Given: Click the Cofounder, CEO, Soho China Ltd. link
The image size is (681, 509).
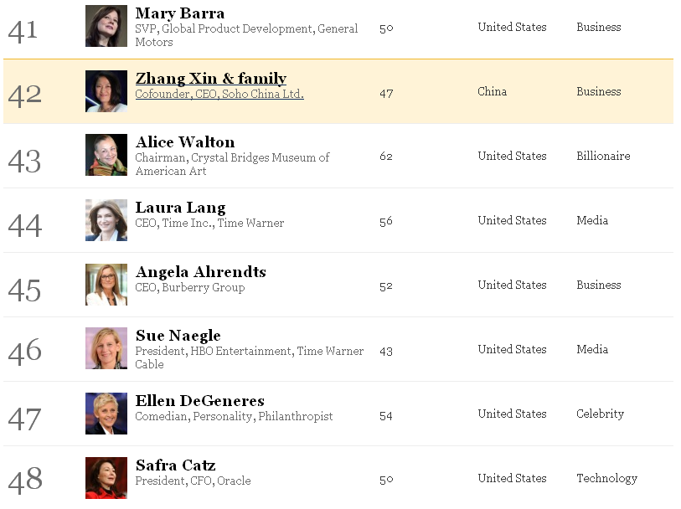Looking at the screenshot, I should [219, 94].
